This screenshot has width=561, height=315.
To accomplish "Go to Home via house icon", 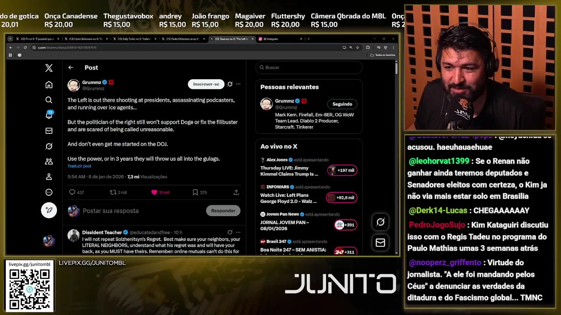I will click(x=49, y=85).
